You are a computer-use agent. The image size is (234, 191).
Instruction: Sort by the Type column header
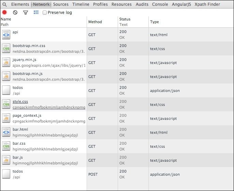pyautogui.click(x=191, y=22)
